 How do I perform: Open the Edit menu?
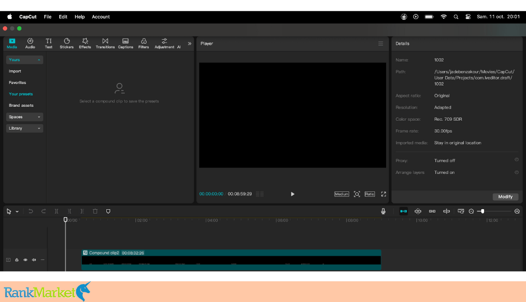[63, 17]
